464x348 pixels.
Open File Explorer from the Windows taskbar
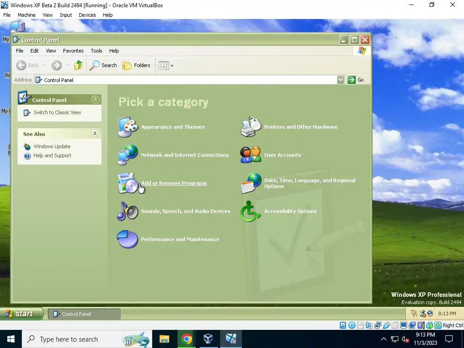point(164,339)
